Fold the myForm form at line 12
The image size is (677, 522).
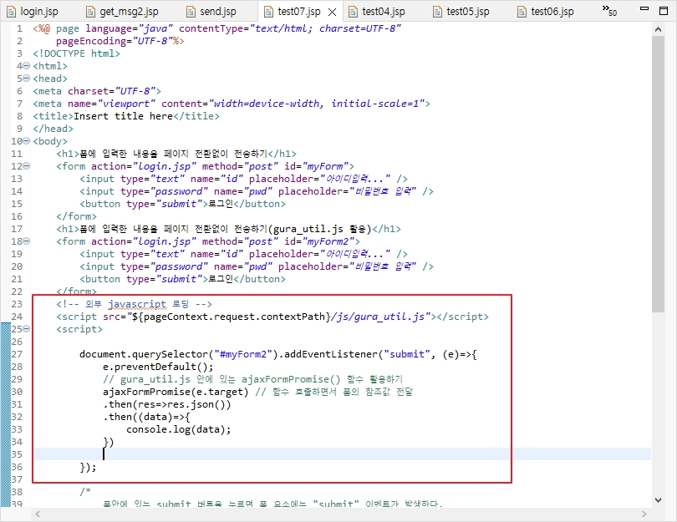(x=27, y=166)
